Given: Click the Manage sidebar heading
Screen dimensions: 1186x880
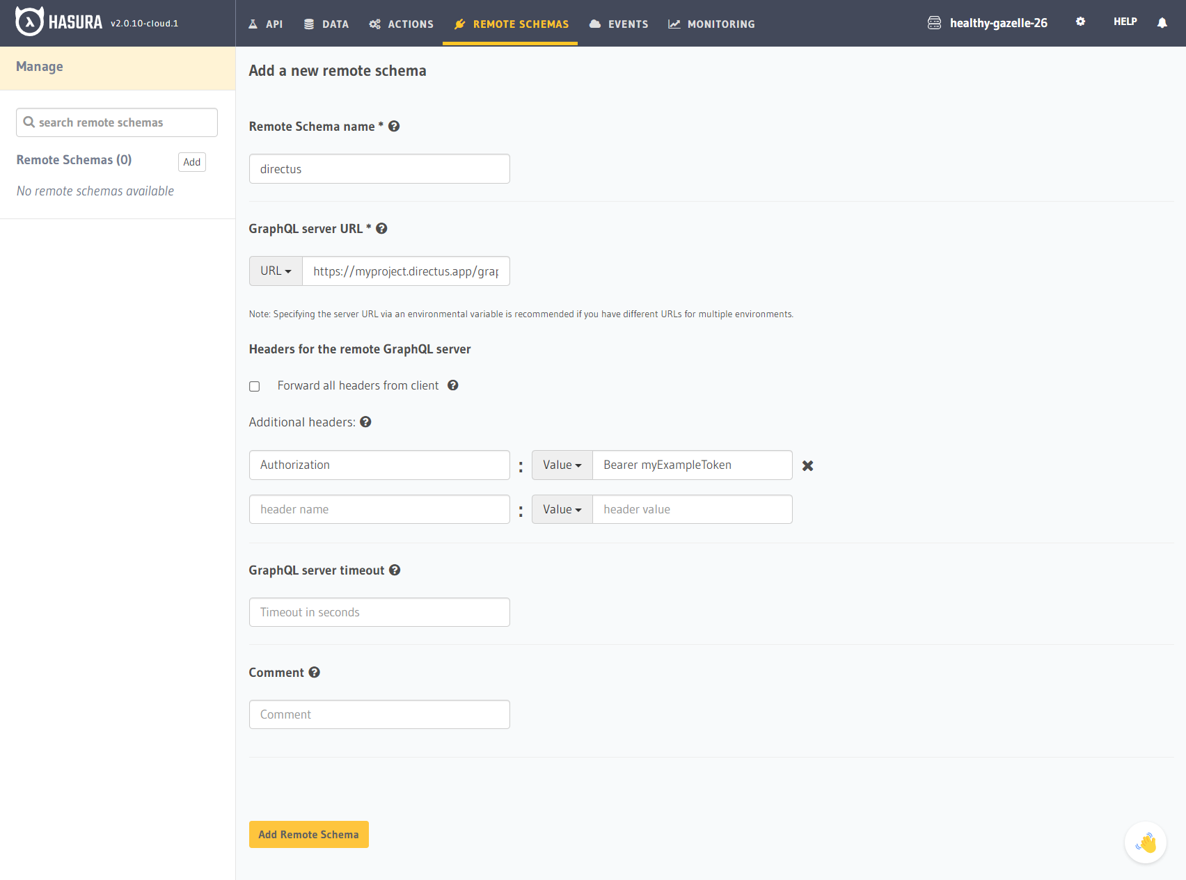Looking at the screenshot, I should (x=40, y=66).
